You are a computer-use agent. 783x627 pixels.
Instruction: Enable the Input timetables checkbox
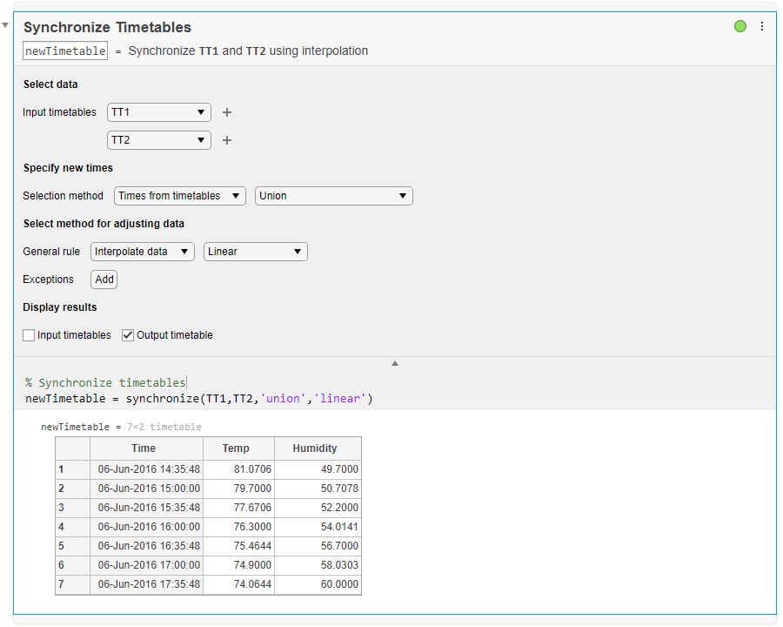click(30, 335)
